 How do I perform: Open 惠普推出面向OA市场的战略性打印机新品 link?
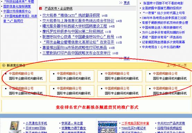pos(75,47)
